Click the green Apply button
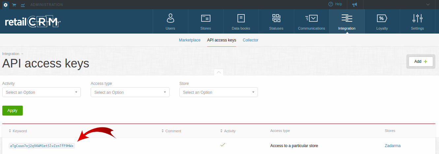The width and height of the screenshot is (439, 154). coord(13,111)
